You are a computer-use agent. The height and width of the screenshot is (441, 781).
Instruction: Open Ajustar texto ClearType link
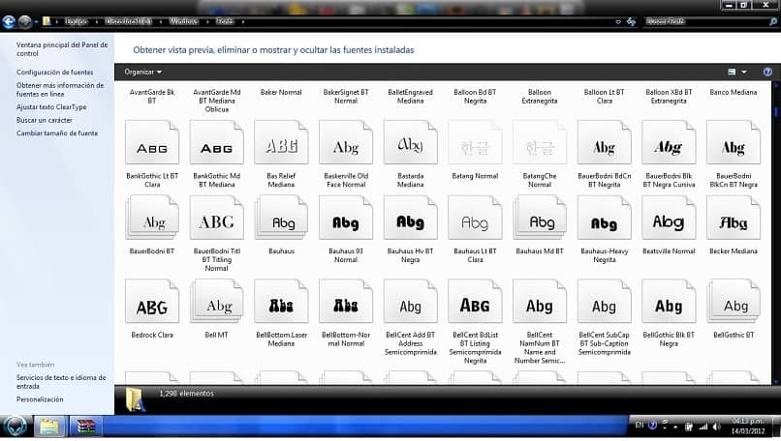tap(51, 107)
